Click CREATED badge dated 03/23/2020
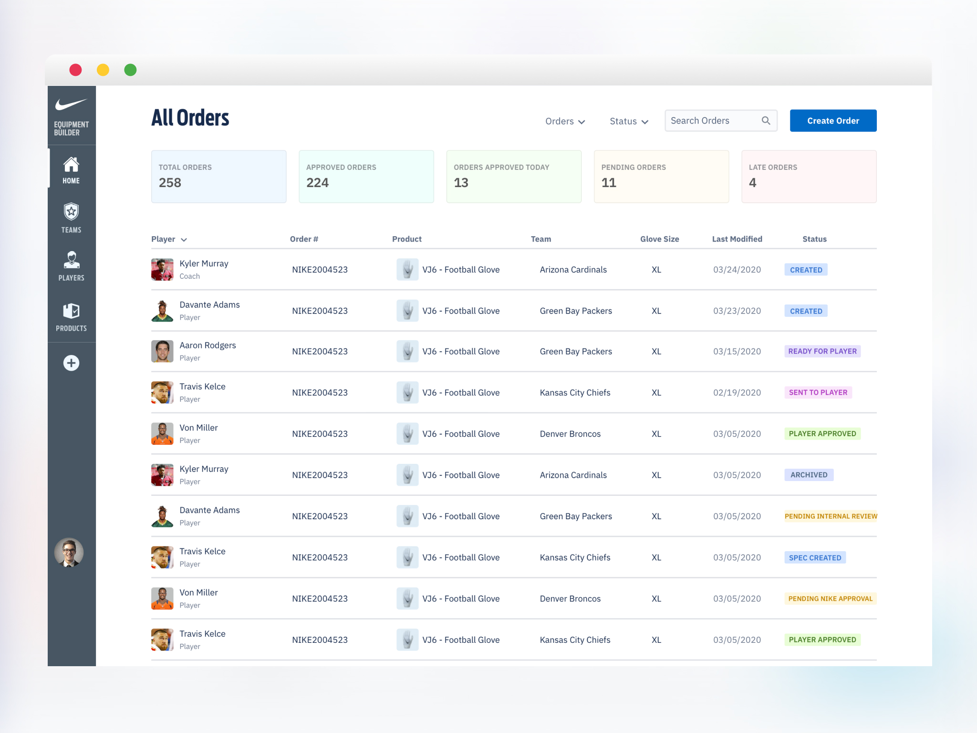977x733 pixels. (806, 311)
